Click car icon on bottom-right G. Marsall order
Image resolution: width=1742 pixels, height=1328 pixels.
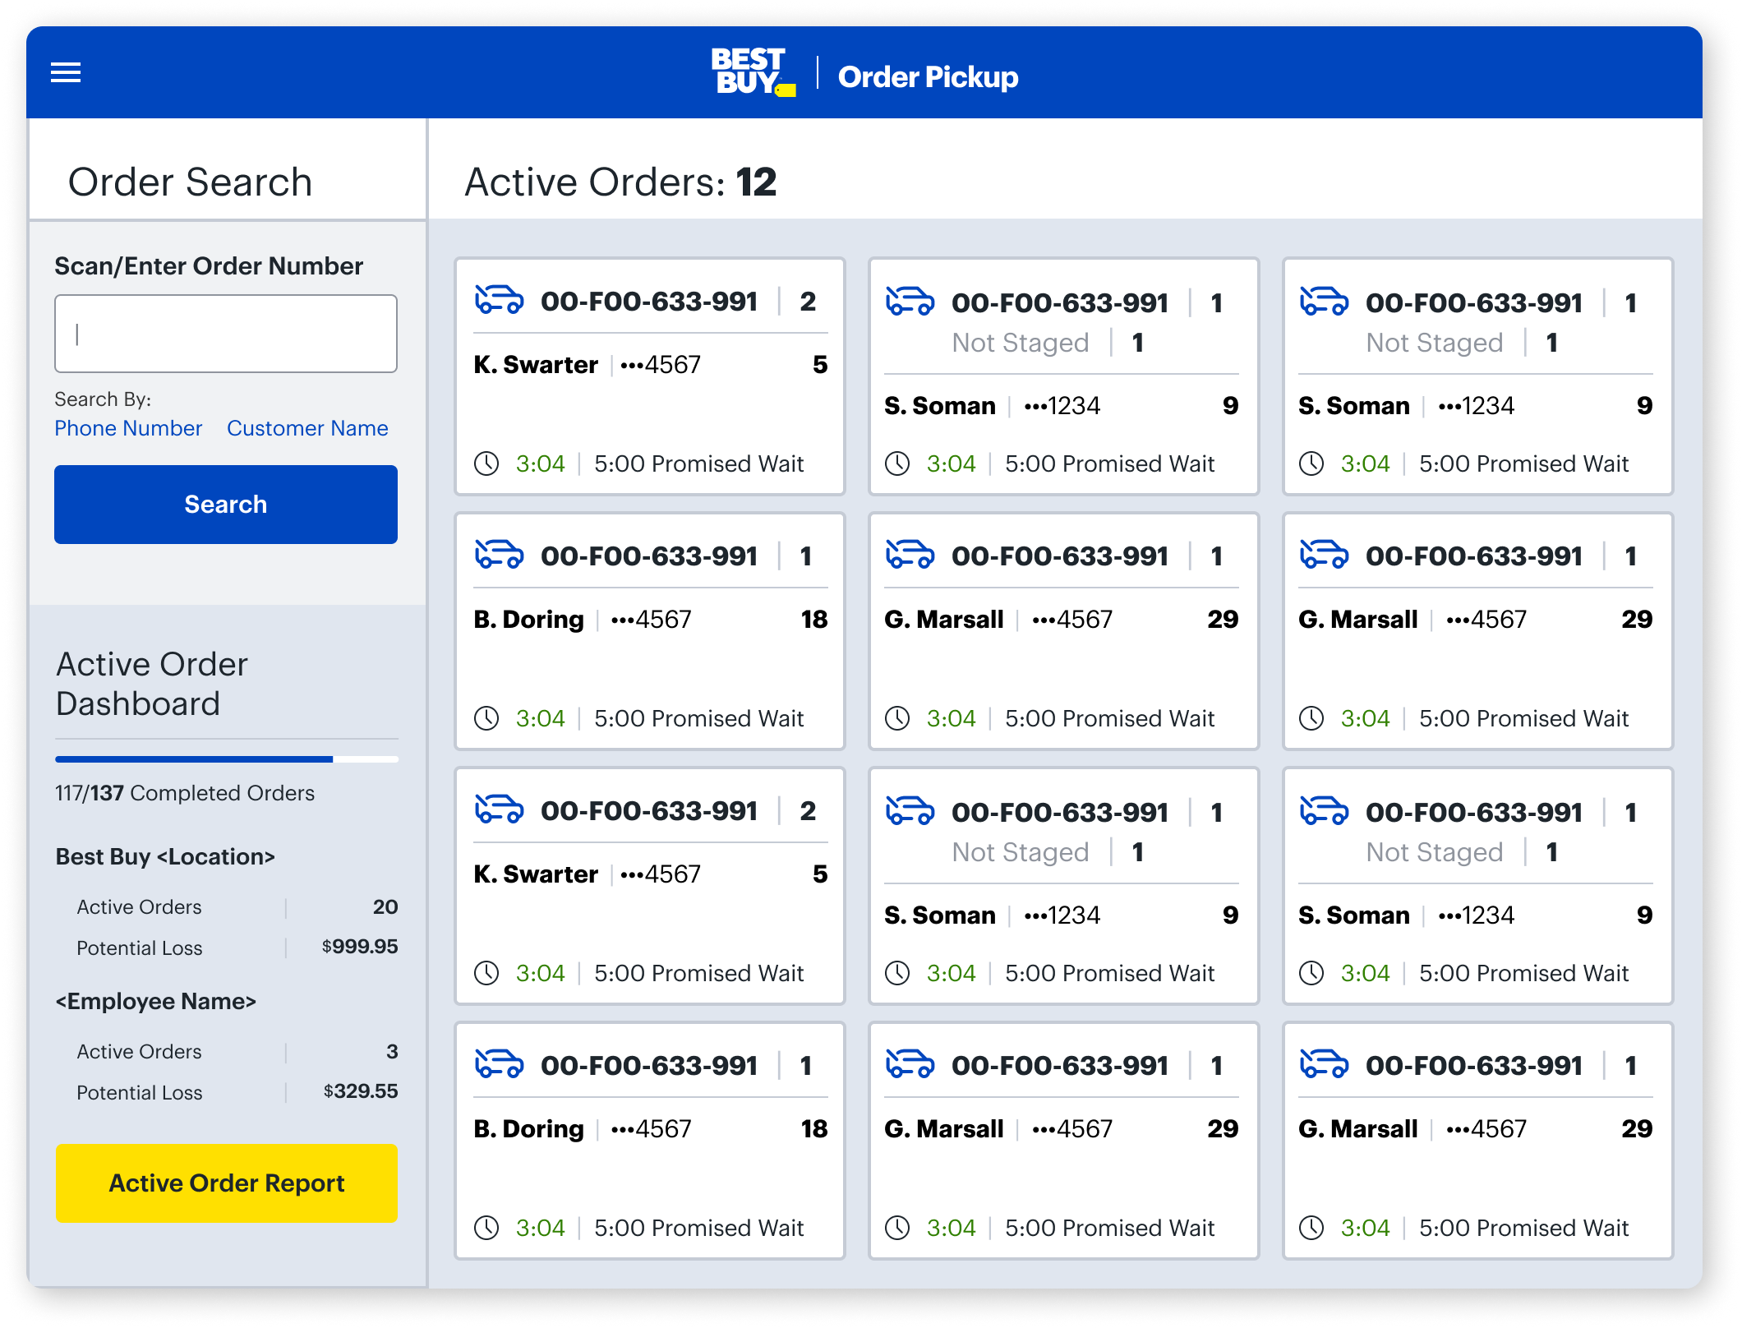pyautogui.click(x=1324, y=1064)
